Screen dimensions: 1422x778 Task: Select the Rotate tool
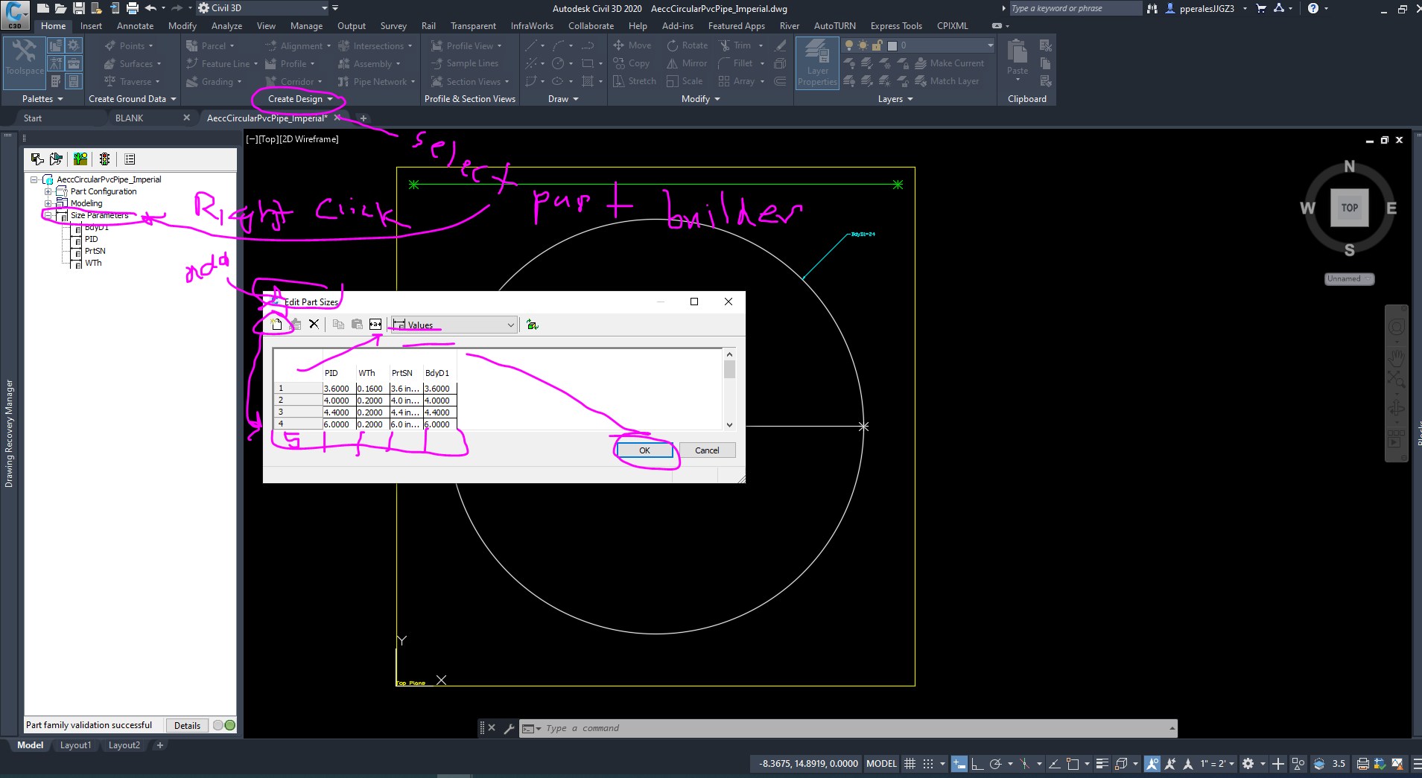pos(688,45)
